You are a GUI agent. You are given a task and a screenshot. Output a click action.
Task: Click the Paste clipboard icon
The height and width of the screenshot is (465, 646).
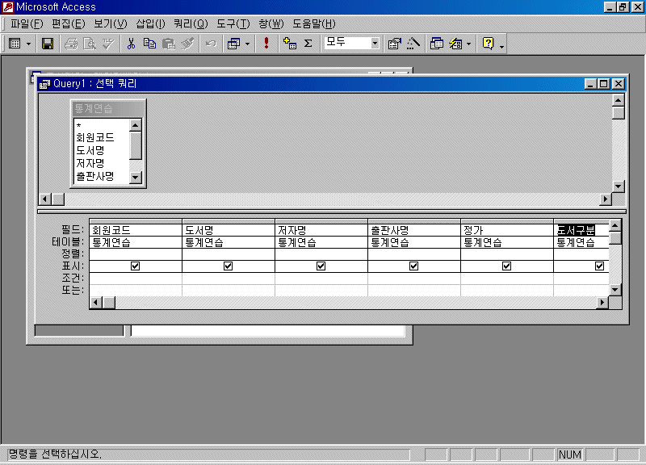168,44
